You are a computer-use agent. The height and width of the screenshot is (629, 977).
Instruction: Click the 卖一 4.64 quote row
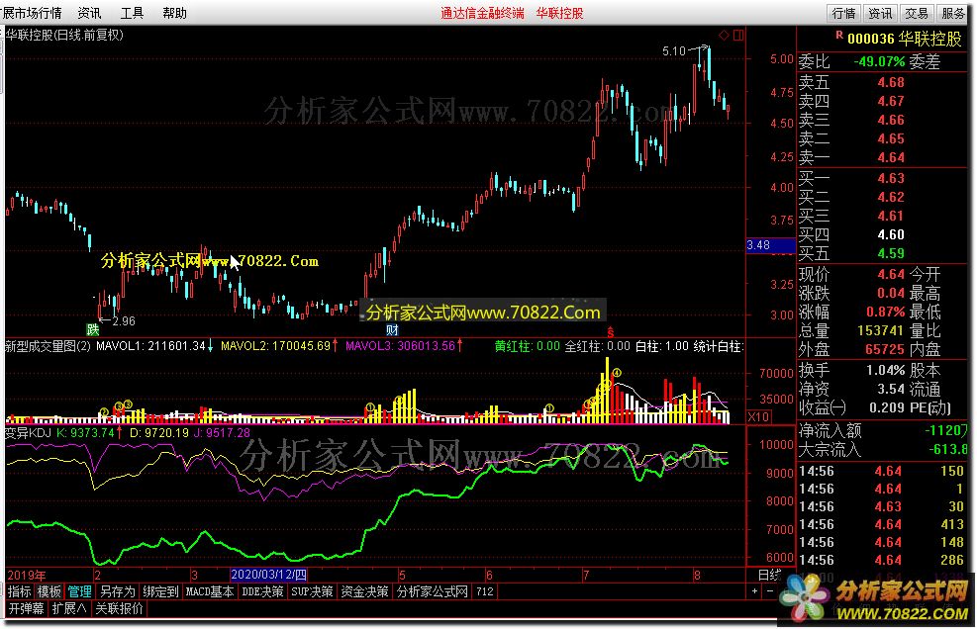click(x=883, y=157)
